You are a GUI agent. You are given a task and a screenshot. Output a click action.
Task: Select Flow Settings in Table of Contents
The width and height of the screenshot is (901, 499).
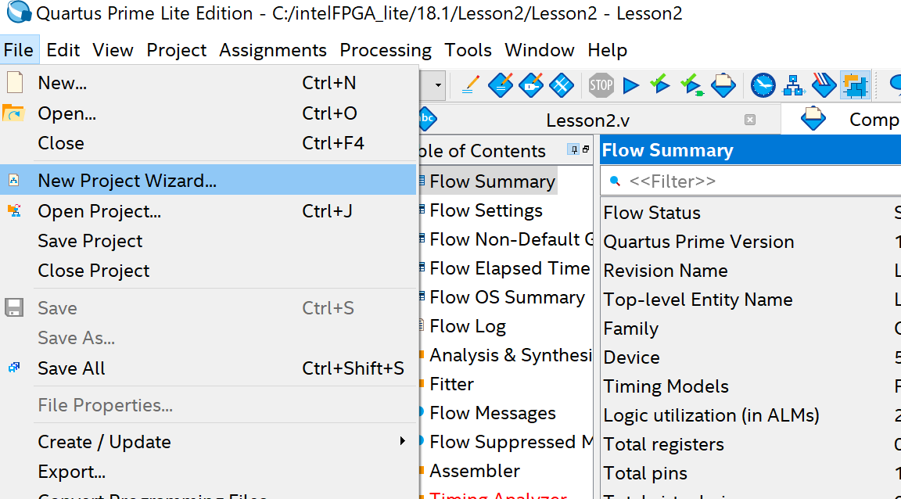coord(486,210)
